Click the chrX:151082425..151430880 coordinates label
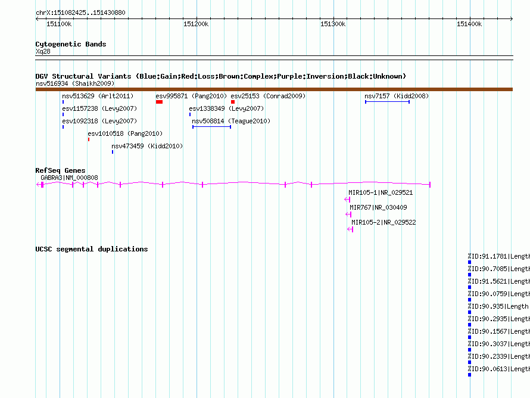The width and height of the screenshot is (530, 398). (80, 13)
